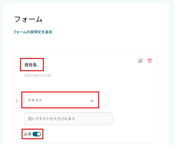Disable the required field toggle
The height and width of the screenshot is (145, 174).
tap(37, 134)
